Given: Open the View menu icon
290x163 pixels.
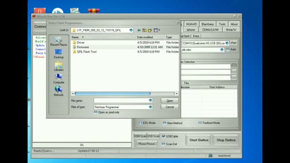Looking at the screenshot, I should point(156,30).
